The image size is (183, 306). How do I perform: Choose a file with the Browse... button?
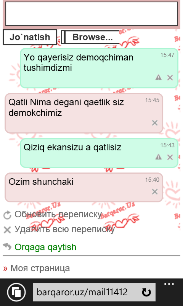(x=91, y=37)
